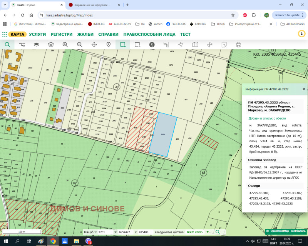
Task: Activate the pan move arrows tool
Action: point(94,45)
